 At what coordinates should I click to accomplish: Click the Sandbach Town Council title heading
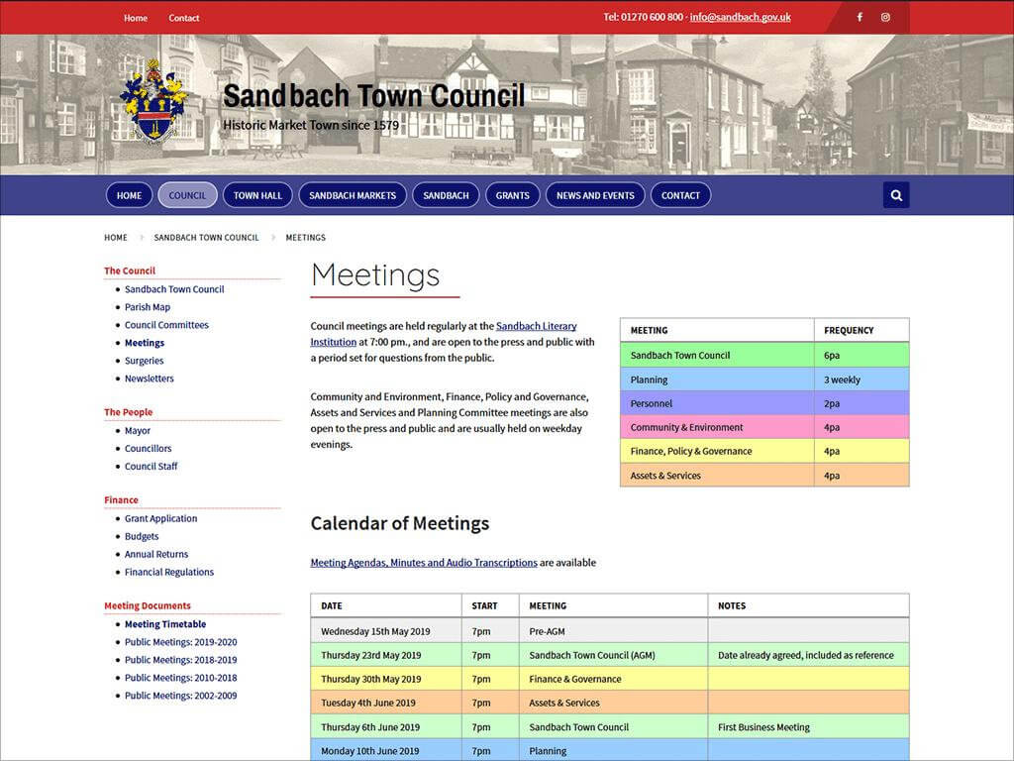[x=373, y=96]
